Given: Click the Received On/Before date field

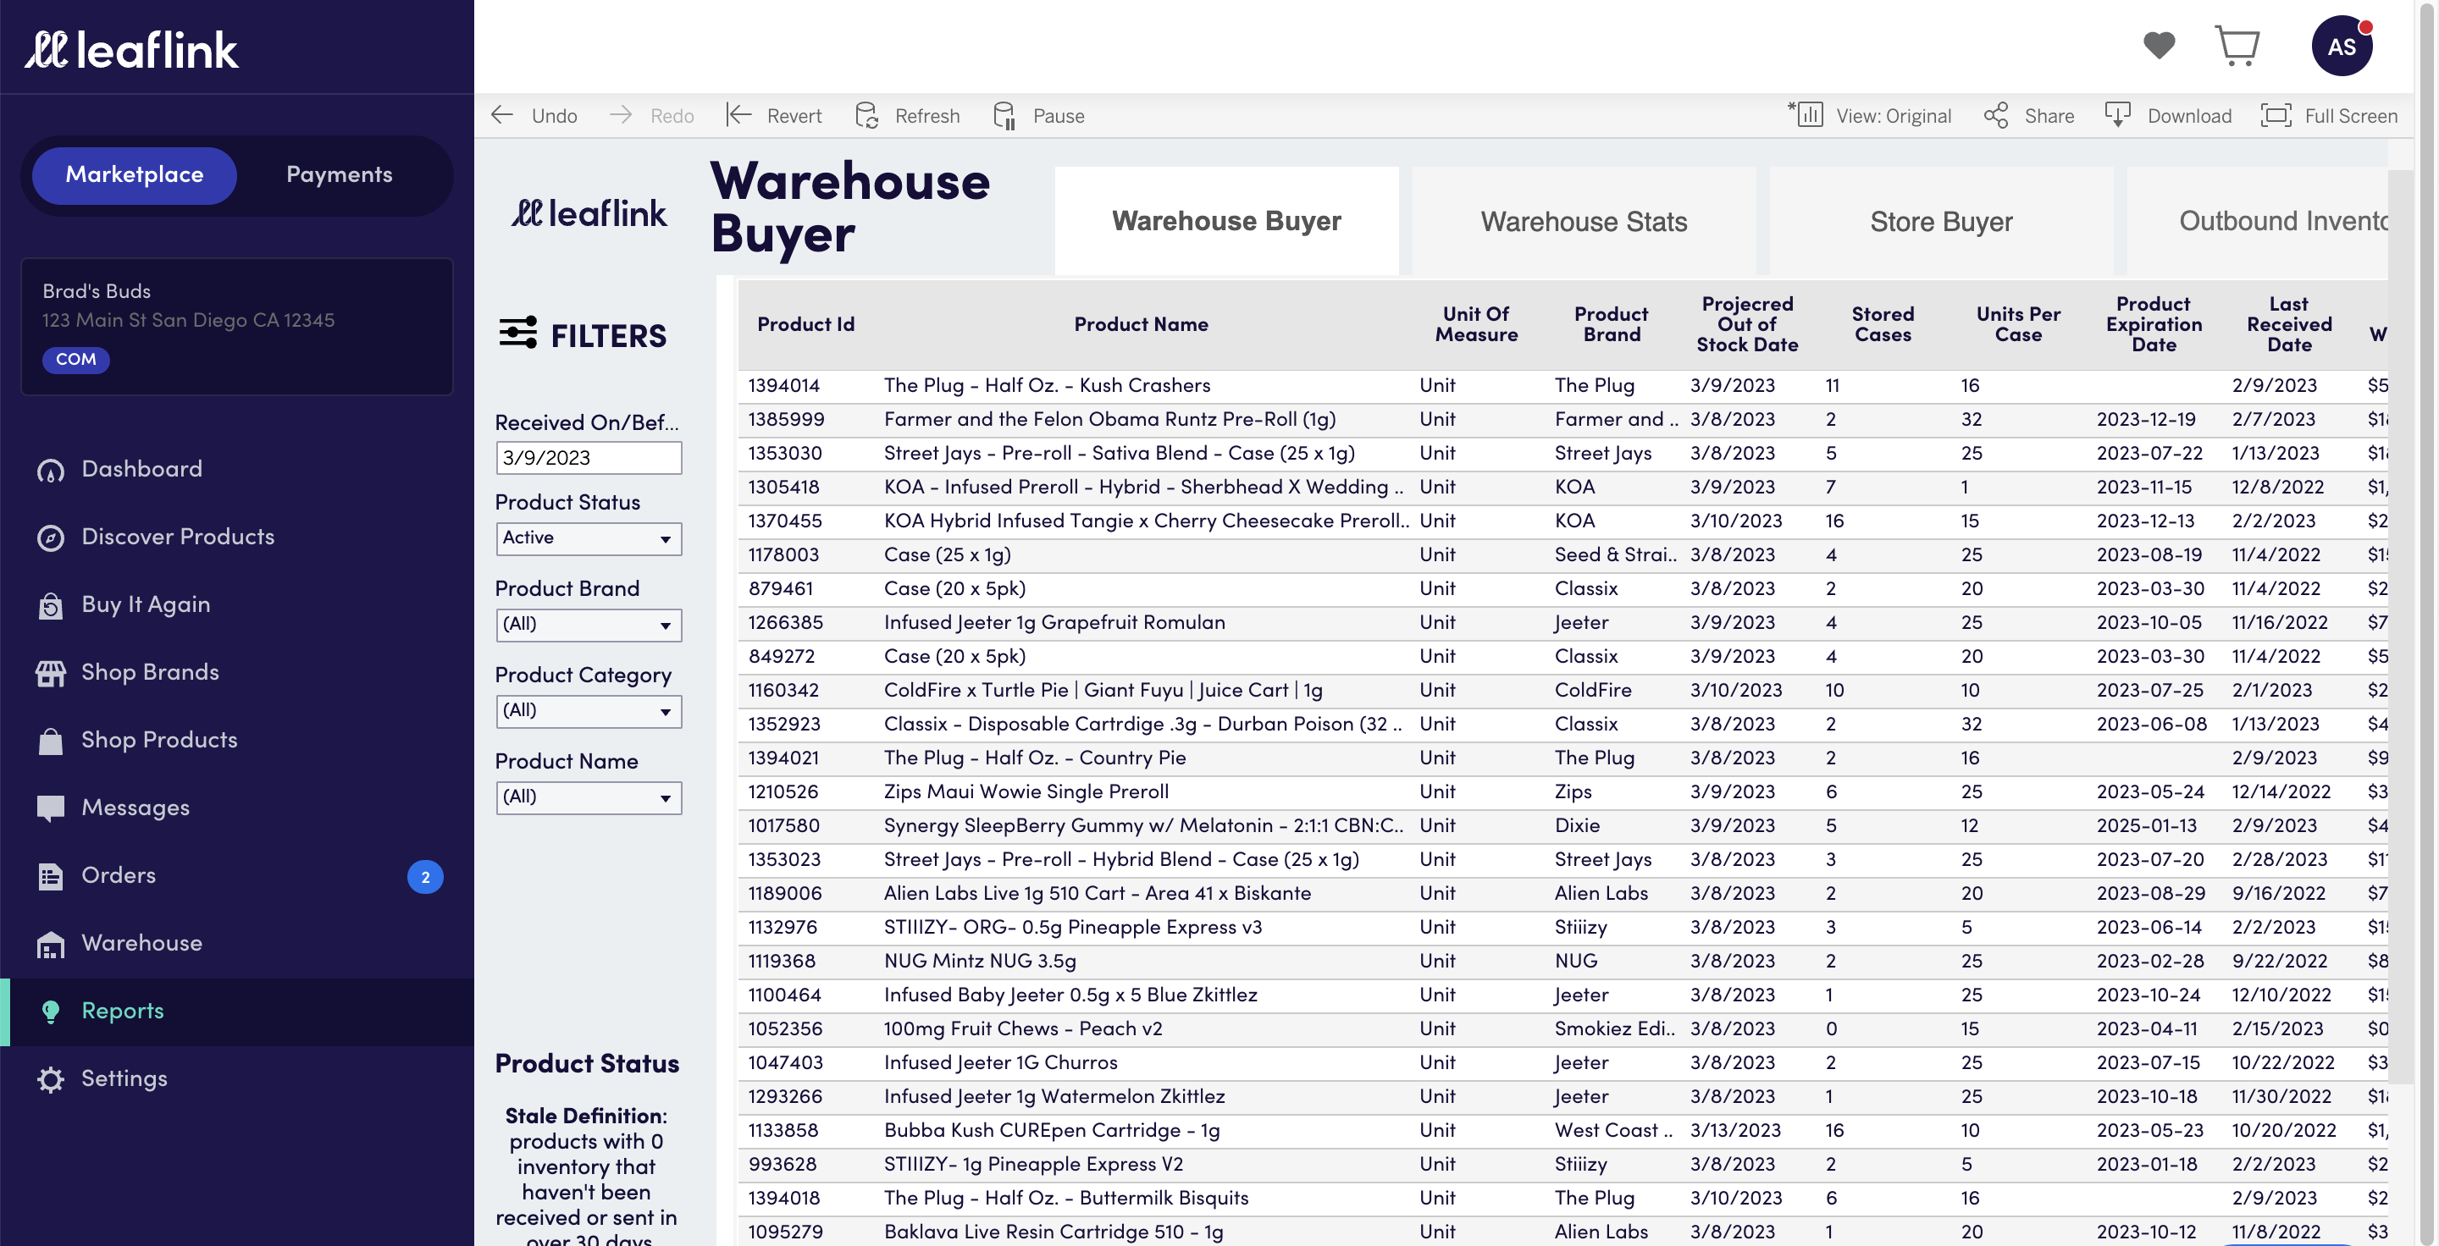Looking at the screenshot, I should coord(588,458).
